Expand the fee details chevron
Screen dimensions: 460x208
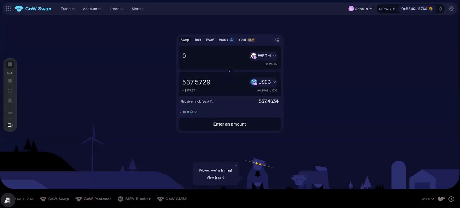[195, 112]
